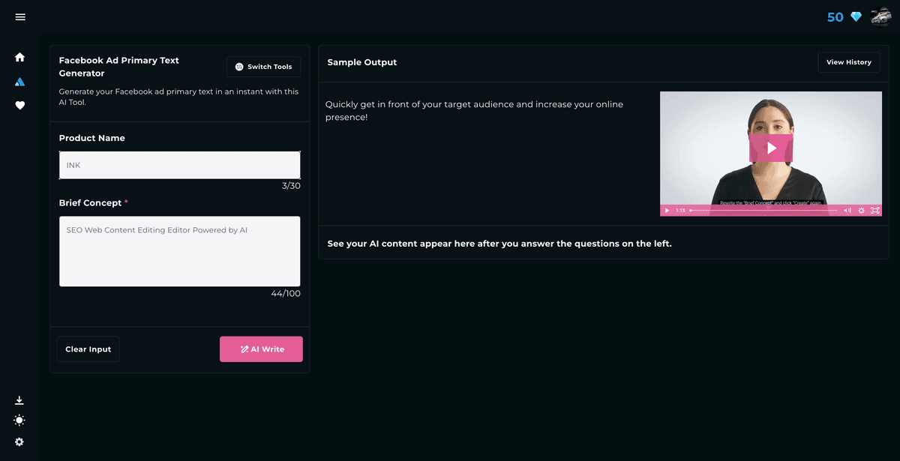This screenshot has width=900, height=461.
Task: Click the AI Write button
Action: coord(261,349)
